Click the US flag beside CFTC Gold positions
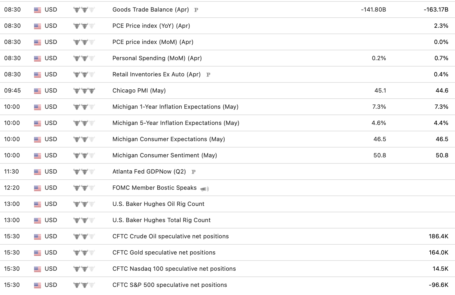This screenshot has height=295, width=455. coord(37,253)
